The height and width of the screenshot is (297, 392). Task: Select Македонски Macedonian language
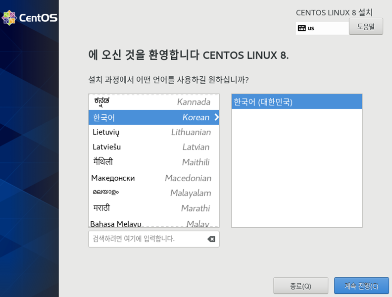[x=154, y=178]
